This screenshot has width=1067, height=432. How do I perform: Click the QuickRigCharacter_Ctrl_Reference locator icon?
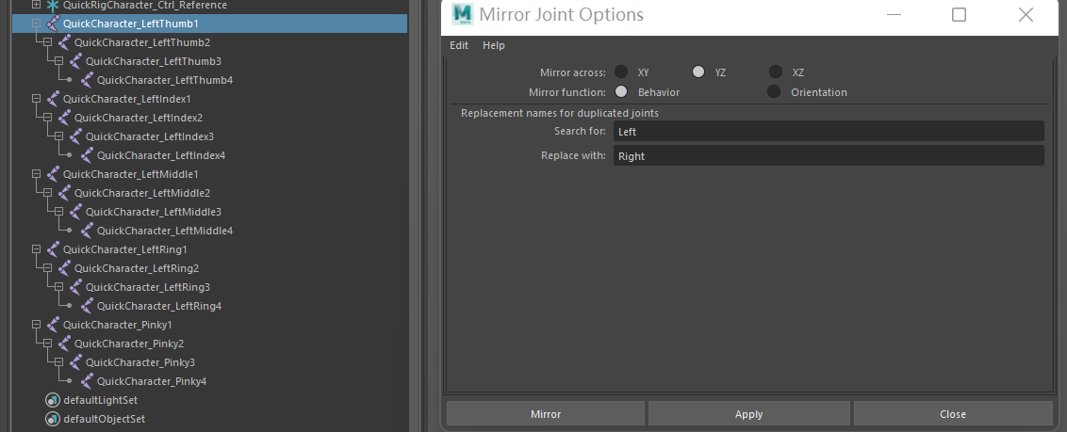(x=53, y=5)
